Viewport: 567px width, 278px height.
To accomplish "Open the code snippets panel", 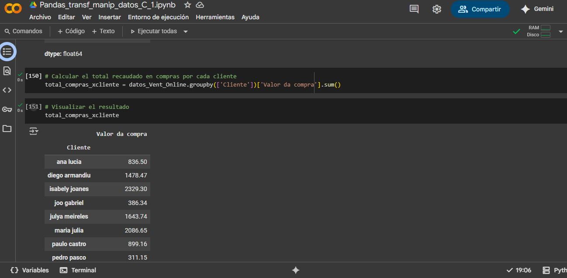I will click(x=7, y=90).
